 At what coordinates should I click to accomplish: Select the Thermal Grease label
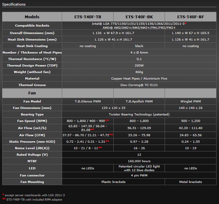click(32, 85)
